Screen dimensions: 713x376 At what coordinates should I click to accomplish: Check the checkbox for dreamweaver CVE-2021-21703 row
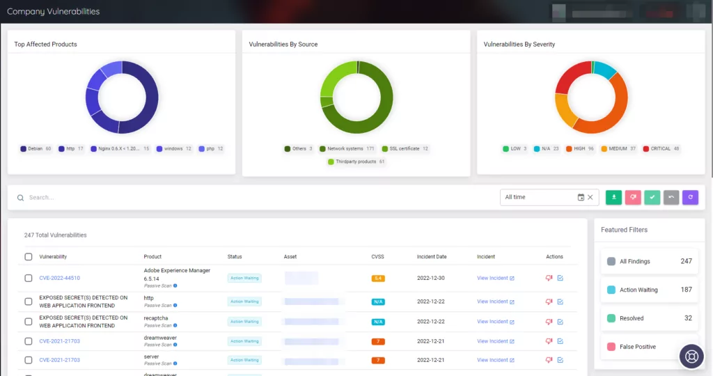pos(28,341)
